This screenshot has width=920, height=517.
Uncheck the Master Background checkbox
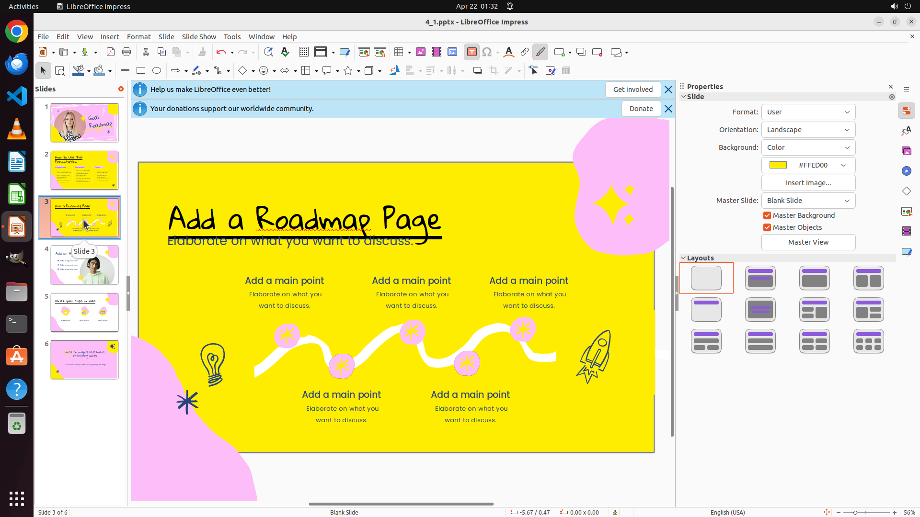pyautogui.click(x=767, y=215)
